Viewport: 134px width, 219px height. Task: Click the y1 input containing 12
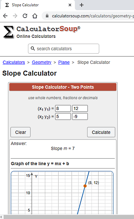[80, 108]
